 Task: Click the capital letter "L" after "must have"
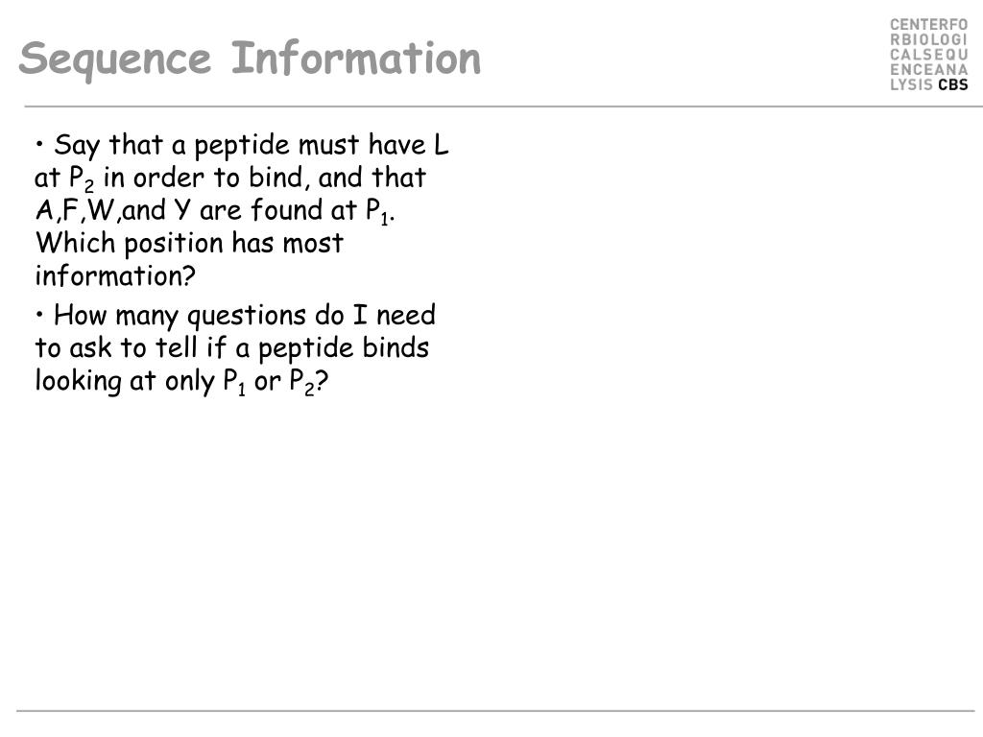click(x=442, y=144)
